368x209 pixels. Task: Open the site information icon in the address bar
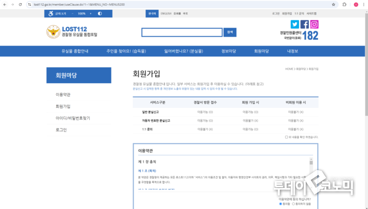pyautogui.click(x=30, y=4)
